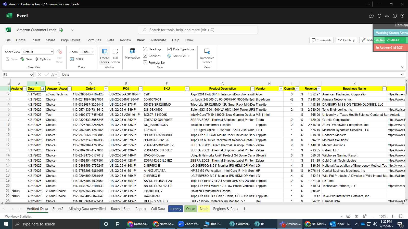
Task: Open the Navigation pane
Action: (133, 54)
